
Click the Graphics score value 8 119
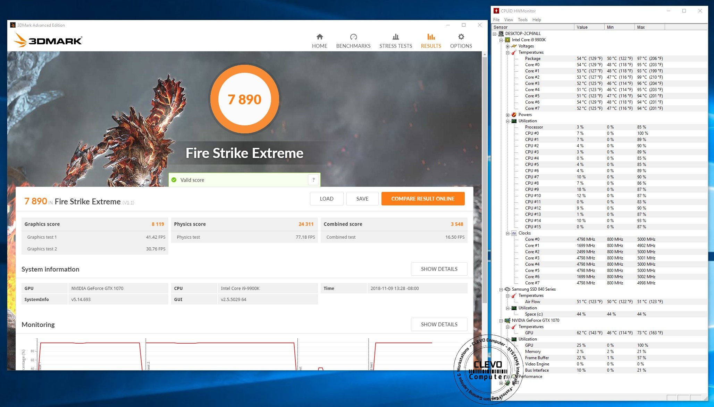158,224
